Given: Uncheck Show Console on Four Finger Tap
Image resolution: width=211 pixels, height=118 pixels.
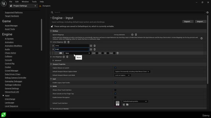Looking at the screenshot, I should coord(115,94).
